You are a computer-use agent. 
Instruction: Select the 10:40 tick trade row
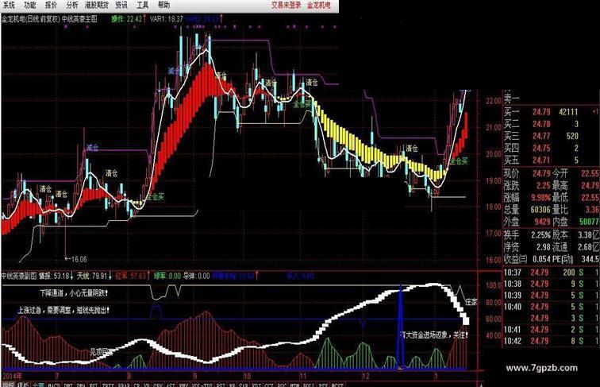click(551, 307)
